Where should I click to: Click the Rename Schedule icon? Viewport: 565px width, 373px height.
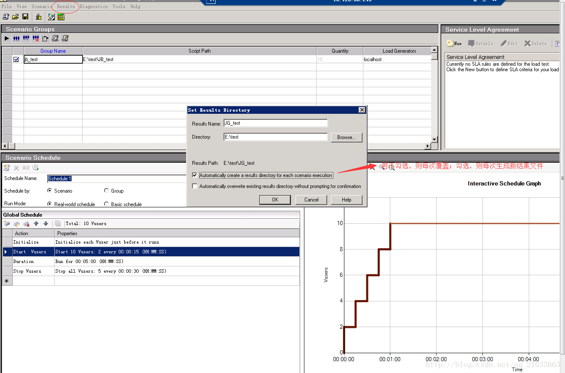tap(26, 168)
